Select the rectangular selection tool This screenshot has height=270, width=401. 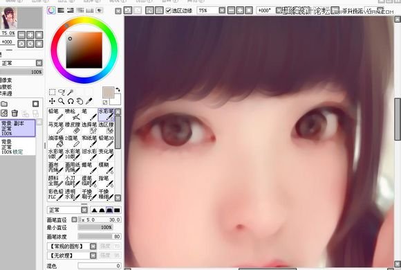(52, 92)
